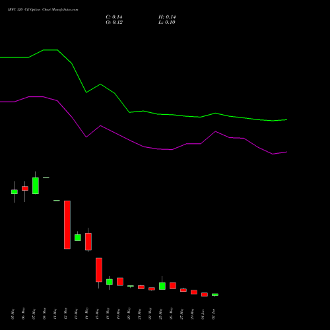Click the thin green dash candle for 11 May
The width and height of the screenshot is (330, 330).
(x=57, y=201)
